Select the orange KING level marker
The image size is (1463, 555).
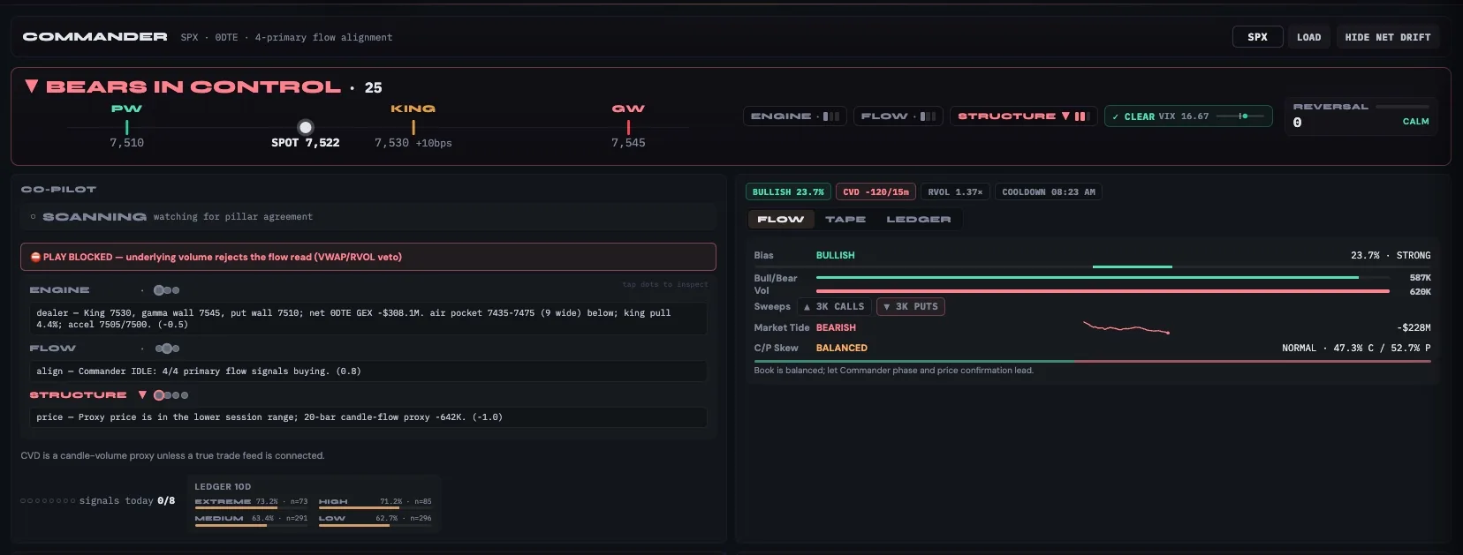click(x=413, y=128)
